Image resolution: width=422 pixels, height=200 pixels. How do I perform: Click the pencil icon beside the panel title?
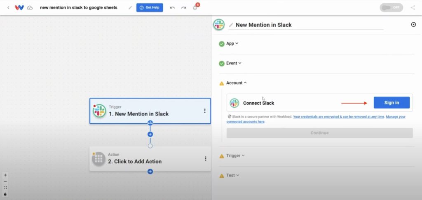[x=231, y=25]
